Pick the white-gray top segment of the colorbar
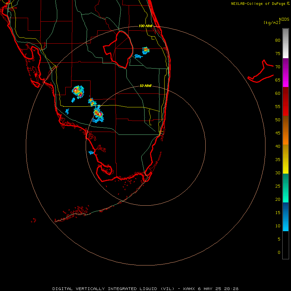 coord(286,43)
